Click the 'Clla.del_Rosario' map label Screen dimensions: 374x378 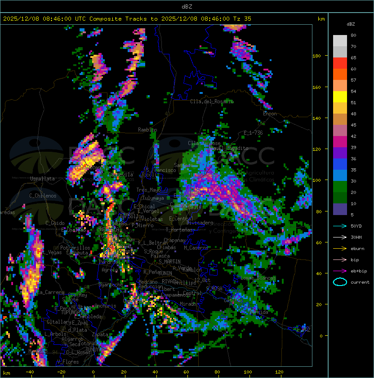[212, 101]
